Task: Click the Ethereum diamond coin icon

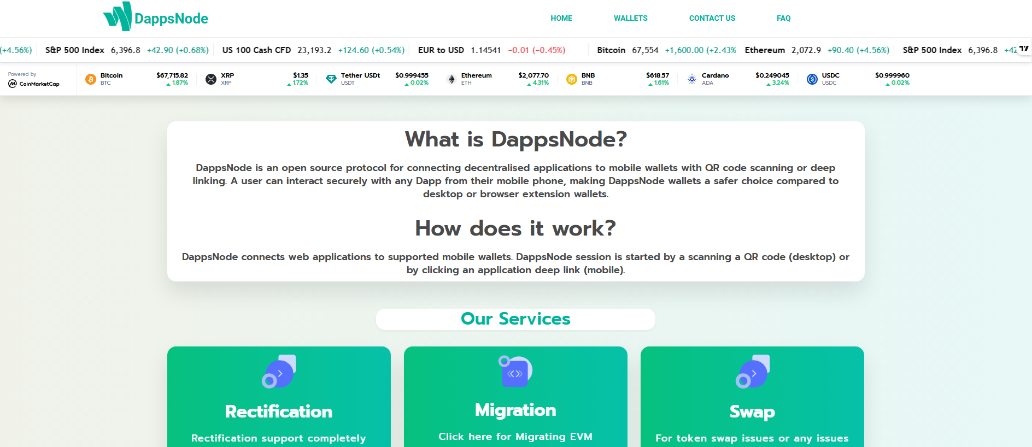Action: 451,79
